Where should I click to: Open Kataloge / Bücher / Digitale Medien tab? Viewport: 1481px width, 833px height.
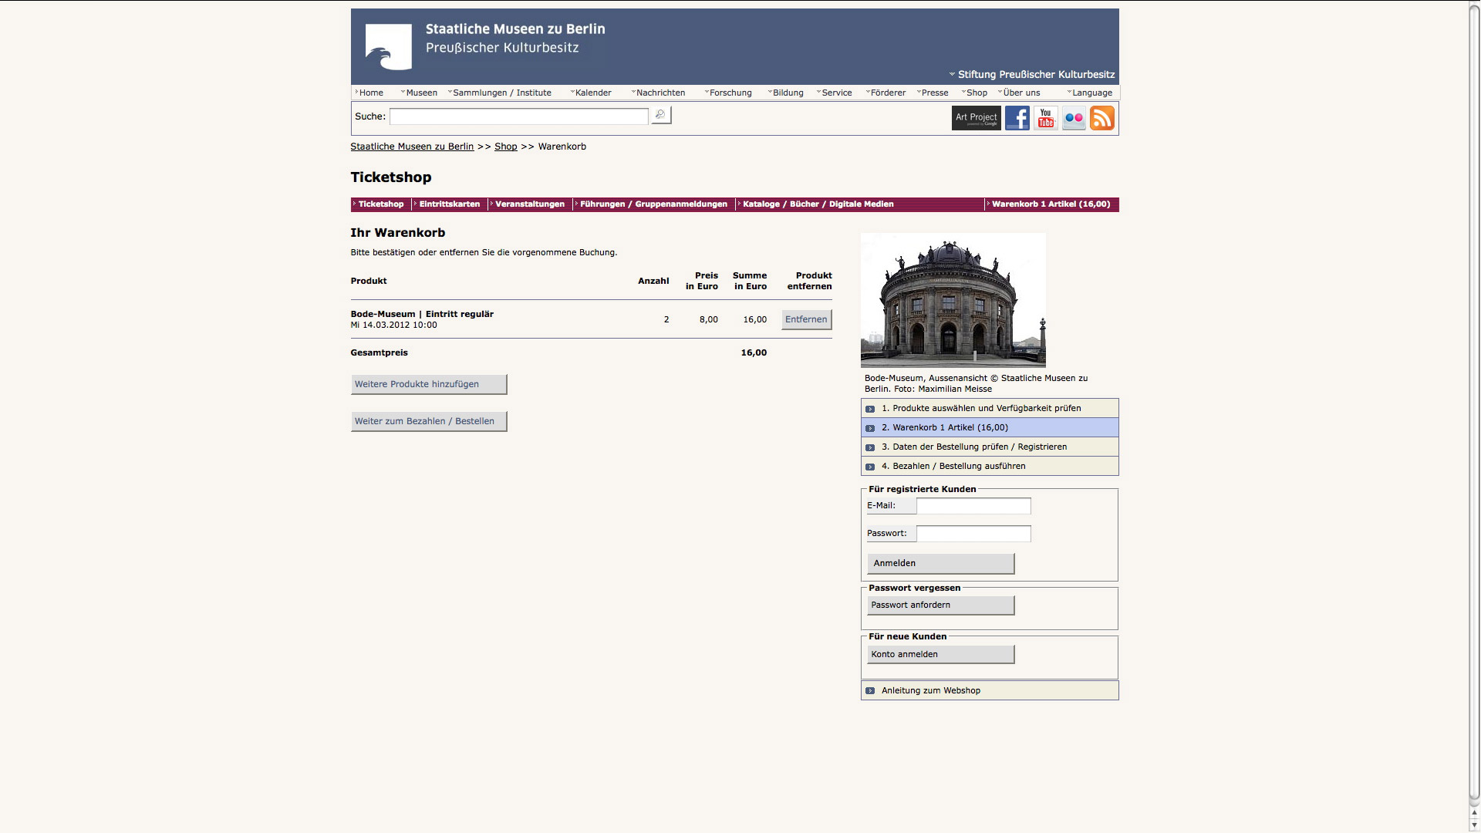coord(818,204)
